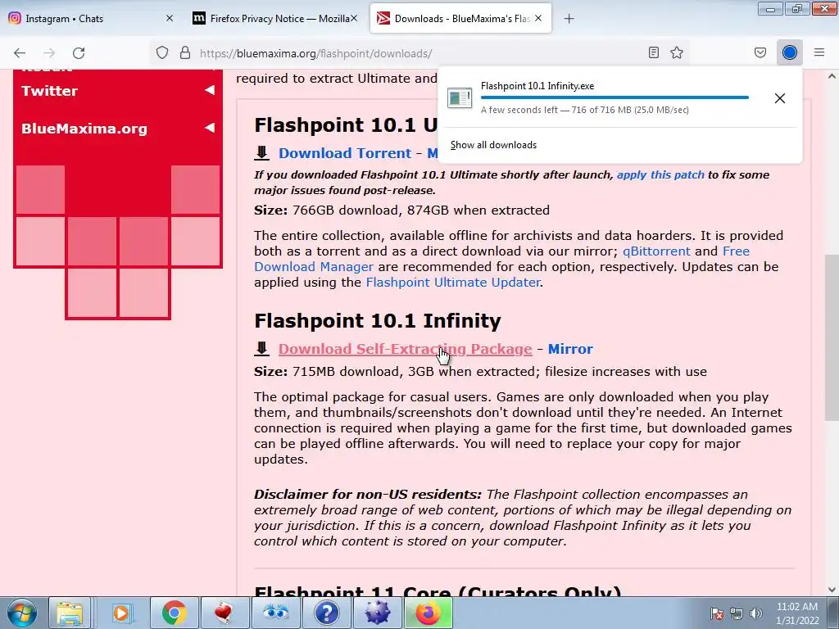Click the download arrow icon beside Download Torrent

point(261,153)
